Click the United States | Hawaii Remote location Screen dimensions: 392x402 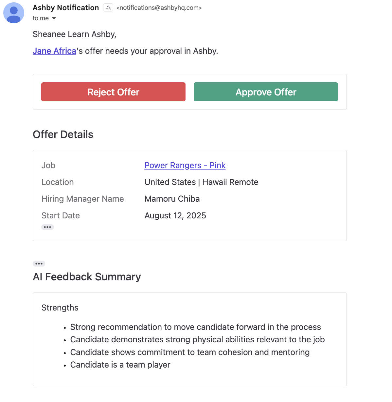(201, 182)
